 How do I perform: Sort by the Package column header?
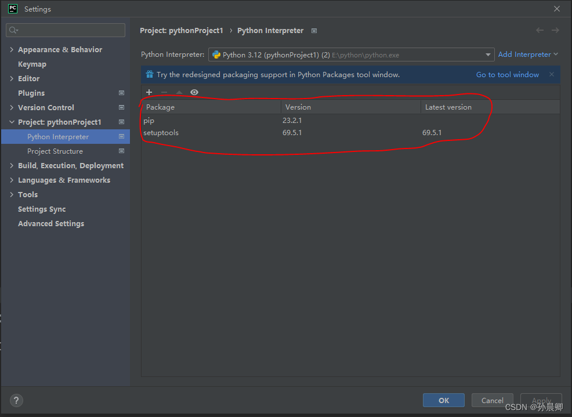[211, 107]
